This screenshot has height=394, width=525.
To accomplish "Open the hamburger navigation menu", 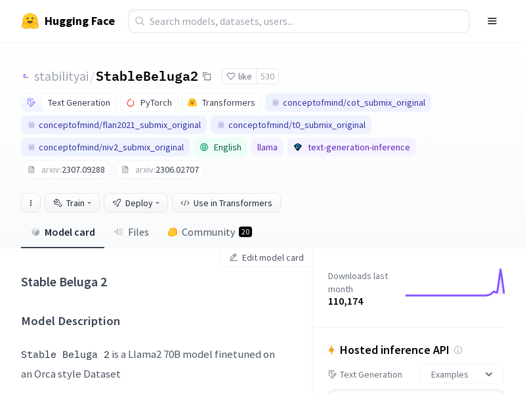I will click(492, 21).
